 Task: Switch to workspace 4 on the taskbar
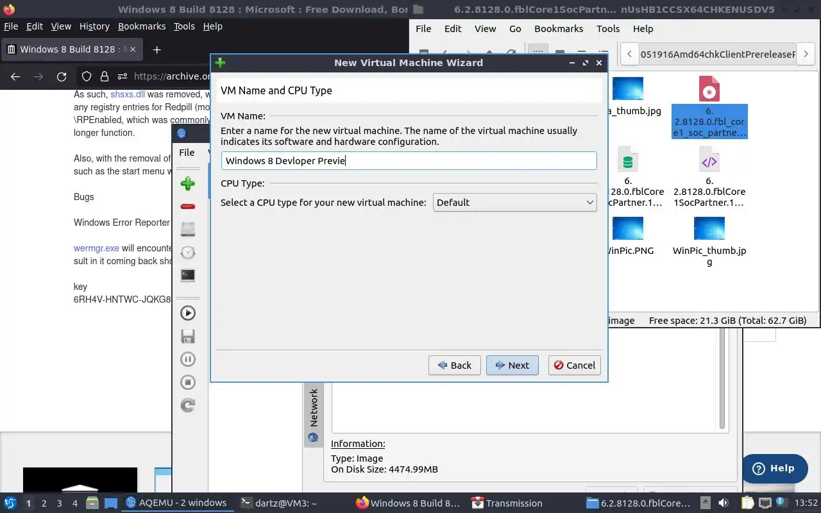pos(74,503)
